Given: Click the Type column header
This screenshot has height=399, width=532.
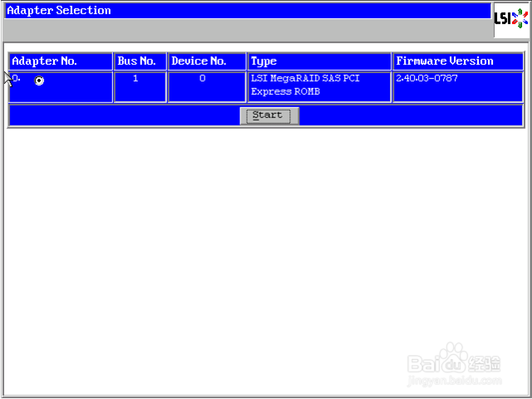Looking at the screenshot, I should [319, 62].
